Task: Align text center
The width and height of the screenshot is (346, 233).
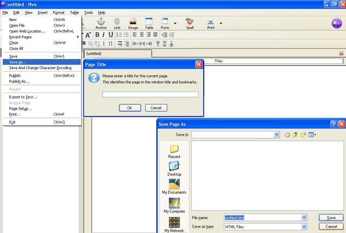Action: coord(142,35)
